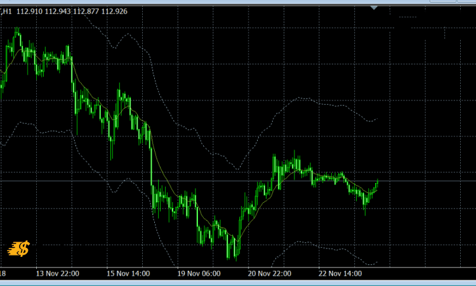This screenshot has width=476, height=286.
Task: Click the close price value 112.926
Action: [114, 11]
